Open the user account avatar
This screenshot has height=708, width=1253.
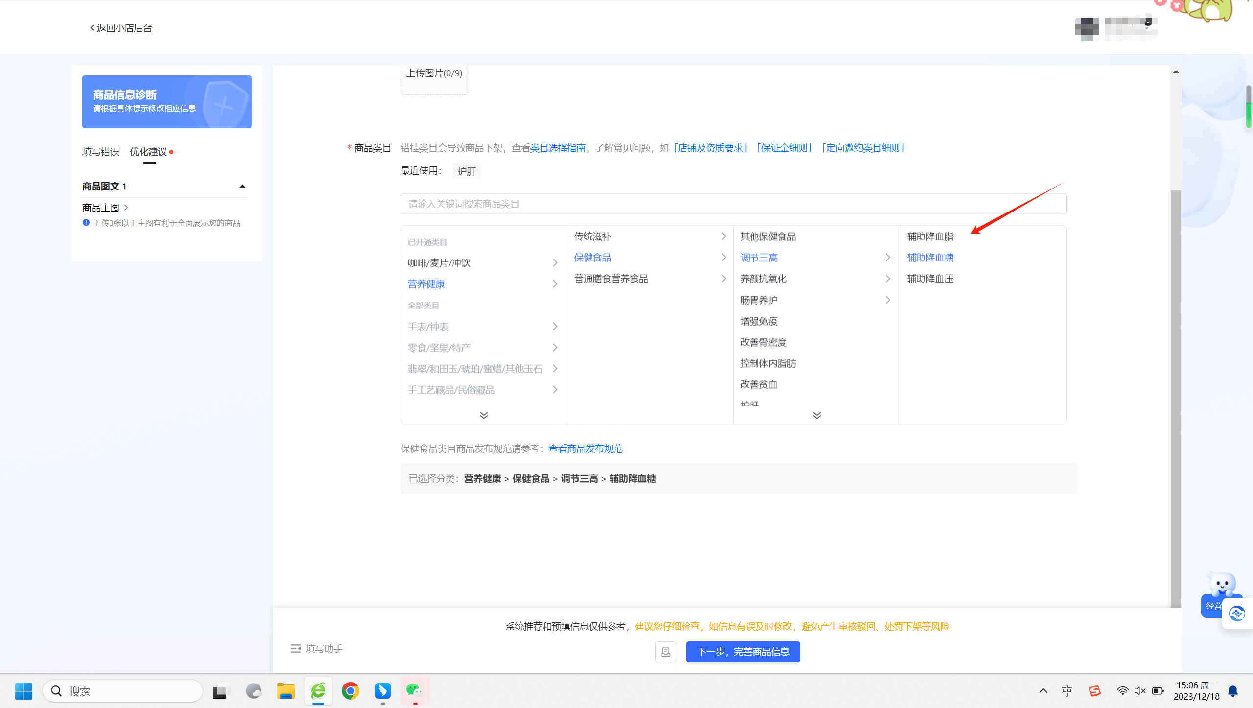[x=1087, y=28]
